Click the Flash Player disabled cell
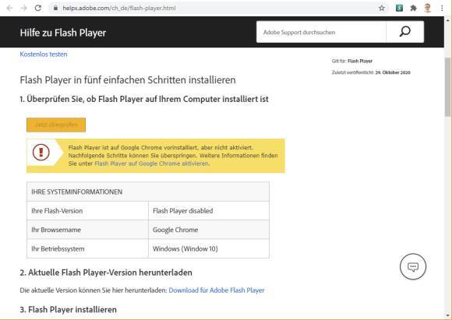The width and height of the screenshot is (452, 320). click(x=209, y=211)
